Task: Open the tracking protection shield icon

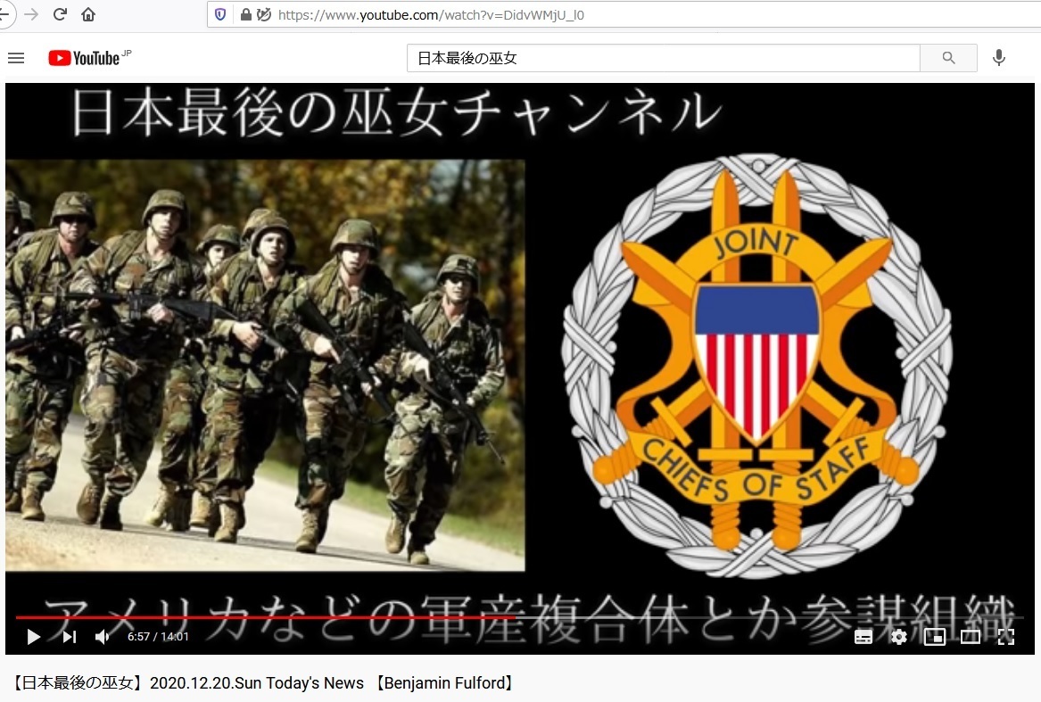Action: tap(220, 14)
